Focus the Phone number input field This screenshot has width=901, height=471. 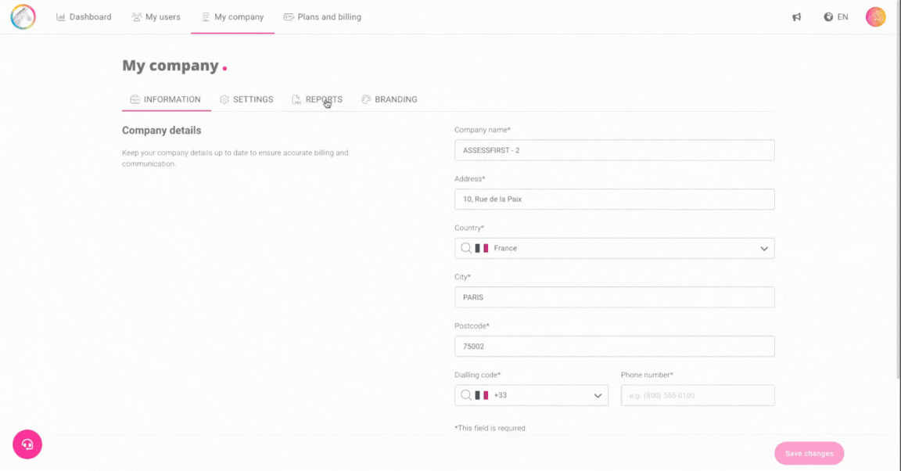(x=697, y=395)
